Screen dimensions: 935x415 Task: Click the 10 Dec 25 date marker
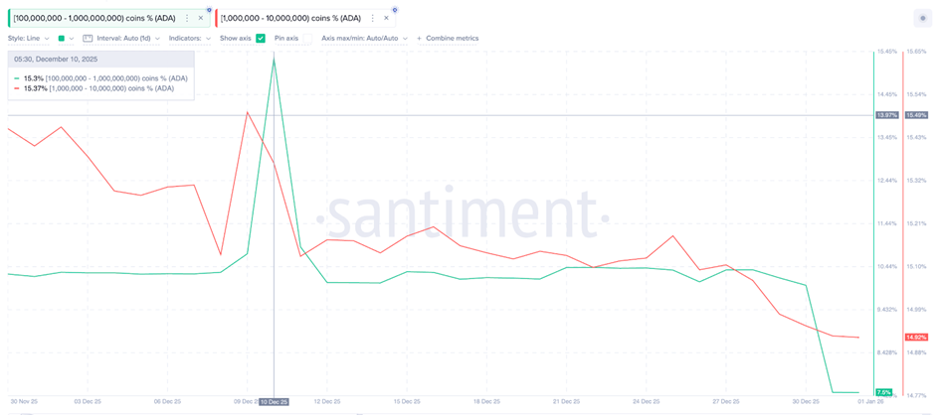tap(274, 402)
